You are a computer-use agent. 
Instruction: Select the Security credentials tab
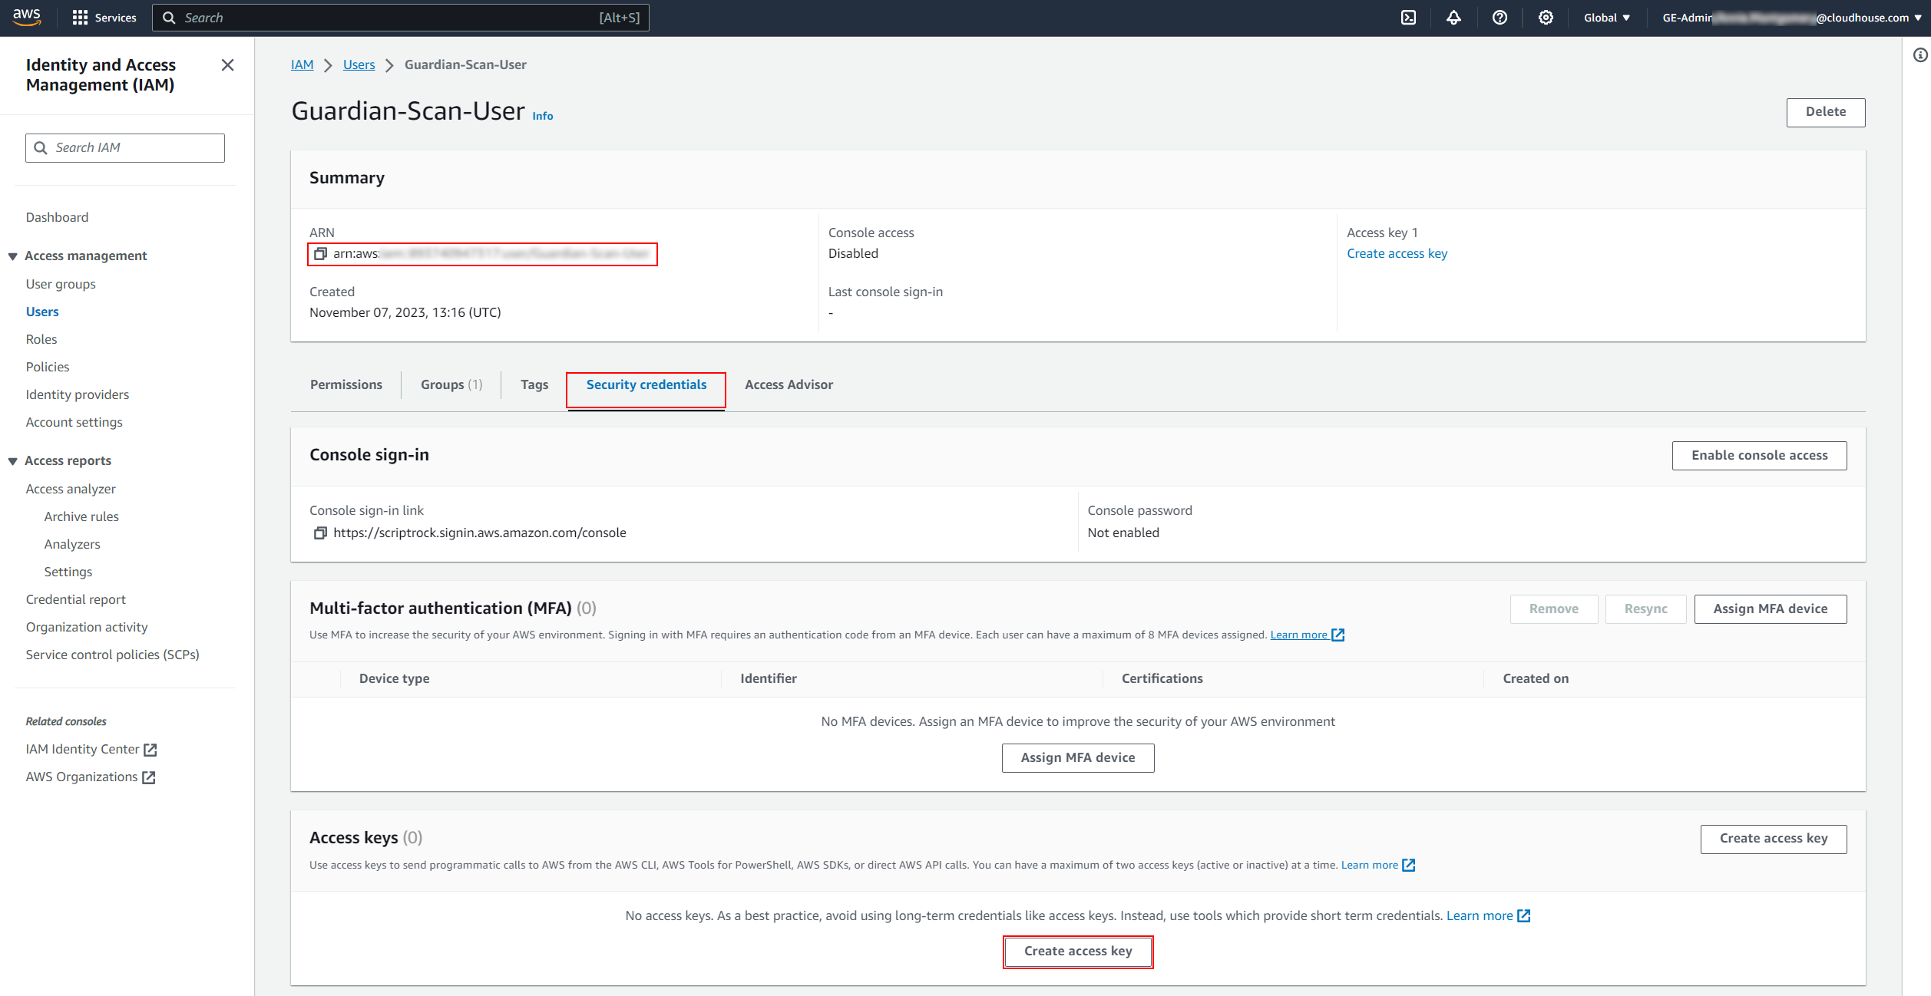point(646,384)
